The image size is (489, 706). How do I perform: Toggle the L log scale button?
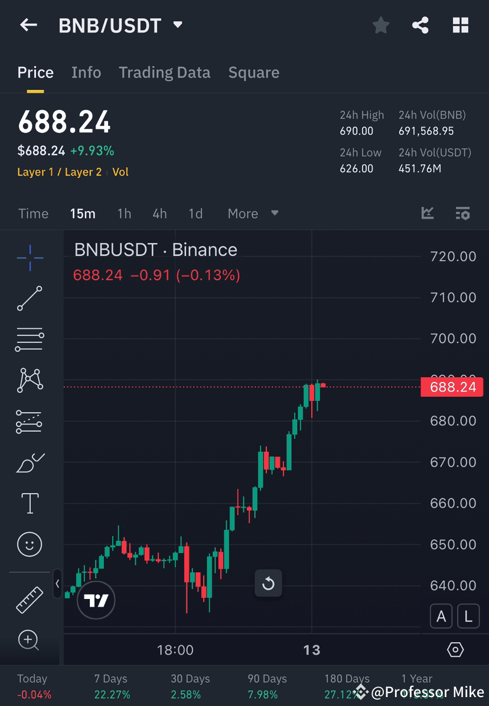[x=468, y=616]
